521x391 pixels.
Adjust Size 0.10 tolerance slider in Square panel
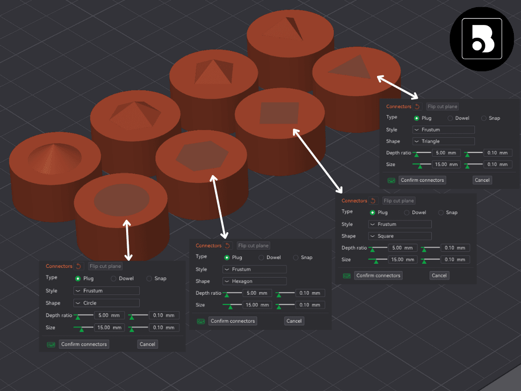[x=430, y=260]
